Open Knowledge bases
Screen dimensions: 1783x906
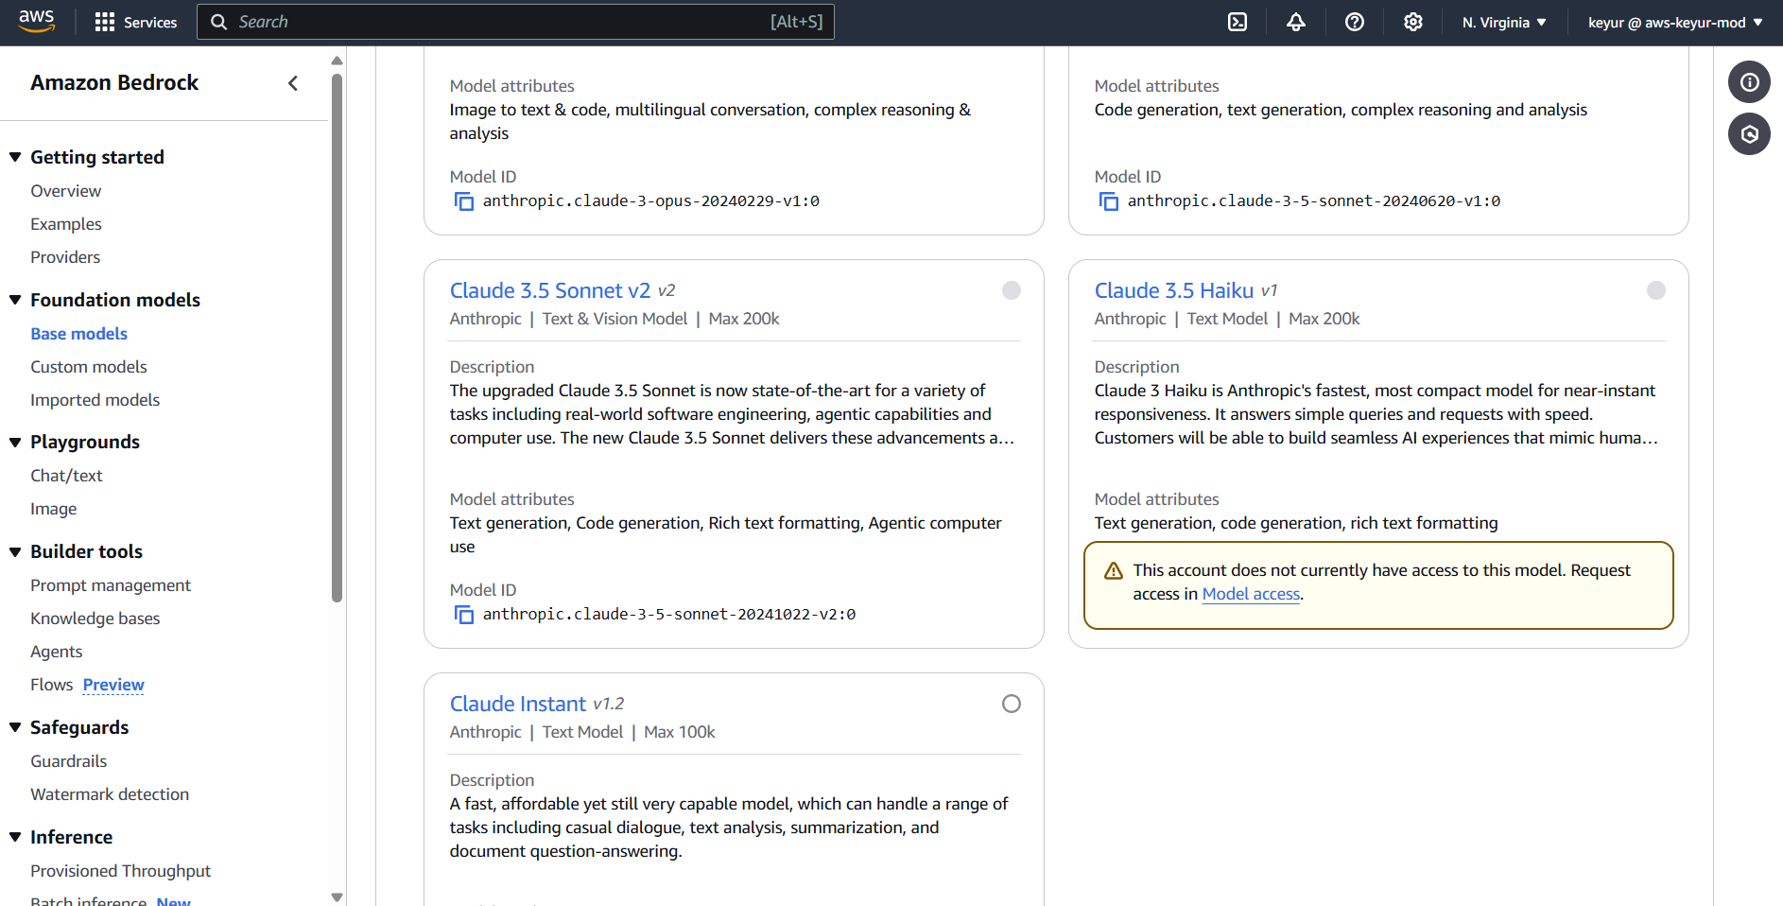(x=95, y=619)
